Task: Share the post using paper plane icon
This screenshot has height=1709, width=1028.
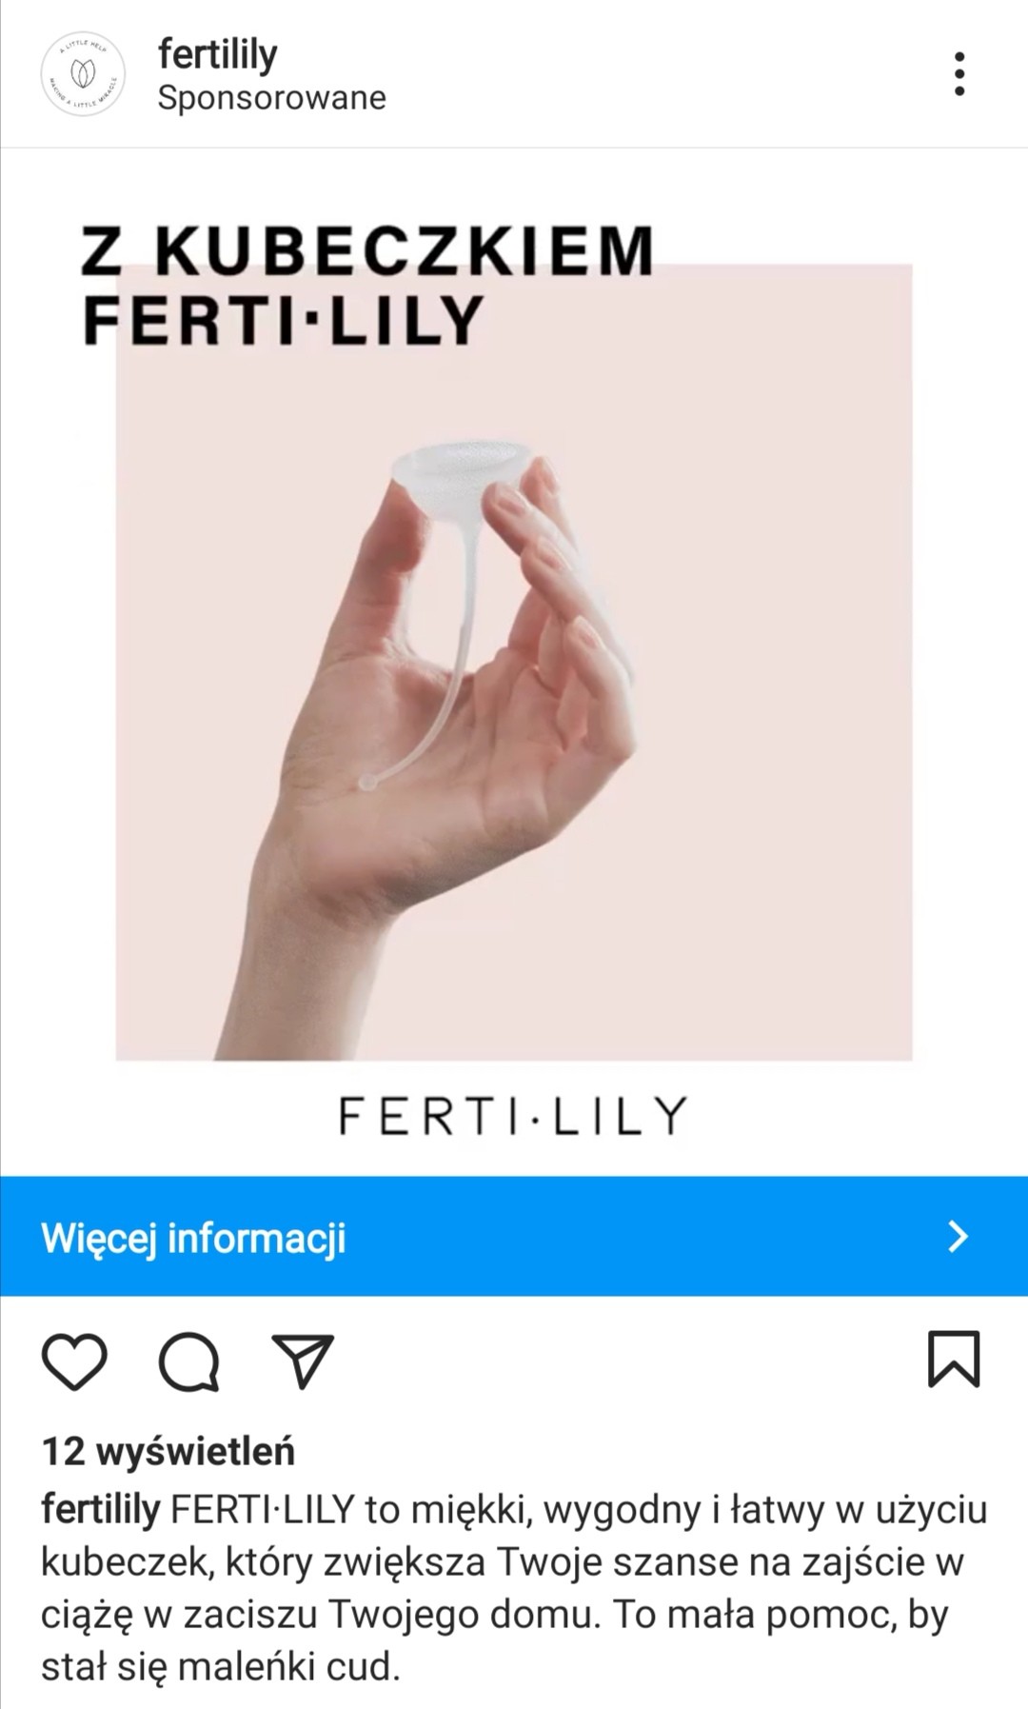Action: click(x=303, y=1361)
